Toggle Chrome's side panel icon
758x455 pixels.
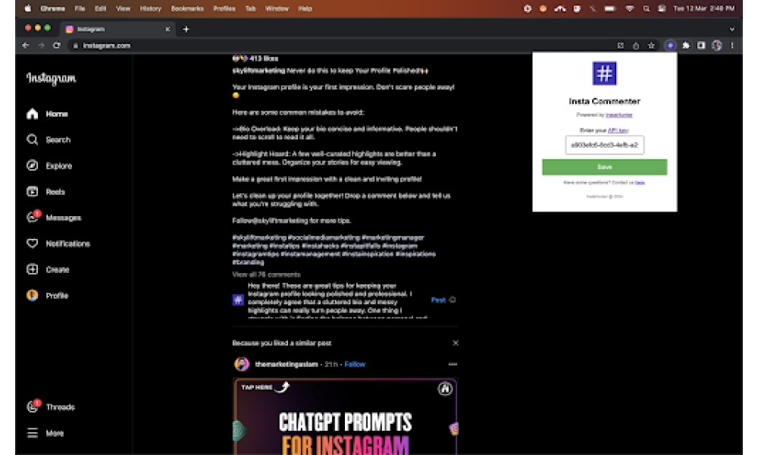tap(701, 45)
